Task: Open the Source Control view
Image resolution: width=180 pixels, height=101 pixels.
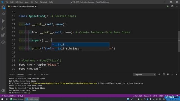Action: 3,21
